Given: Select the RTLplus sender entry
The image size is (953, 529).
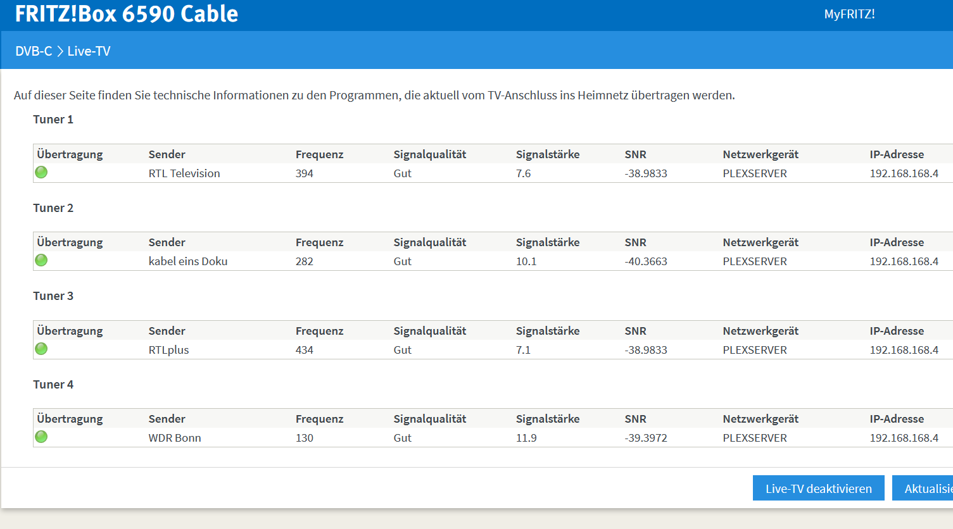Looking at the screenshot, I should pyautogui.click(x=168, y=350).
